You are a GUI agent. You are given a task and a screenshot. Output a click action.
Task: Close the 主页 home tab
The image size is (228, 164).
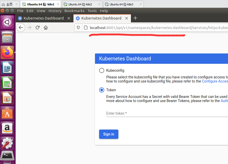[17, 4]
